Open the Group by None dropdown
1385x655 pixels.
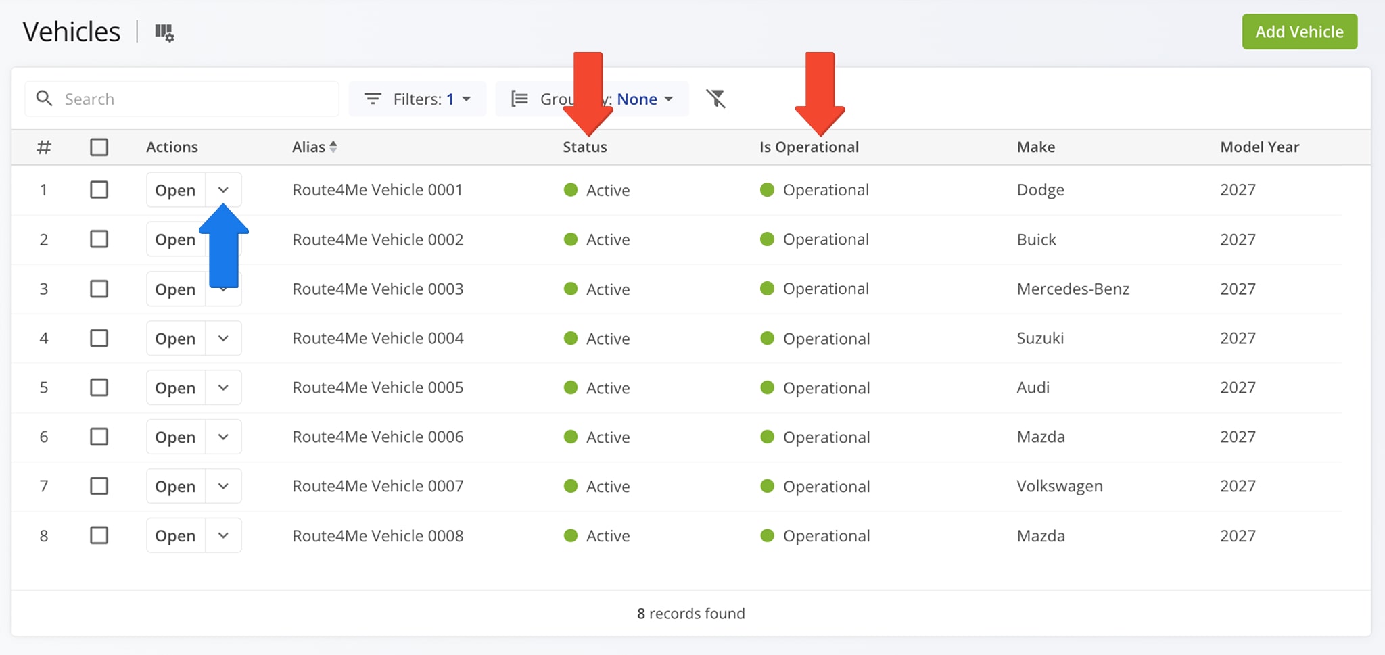pos(592,99)
